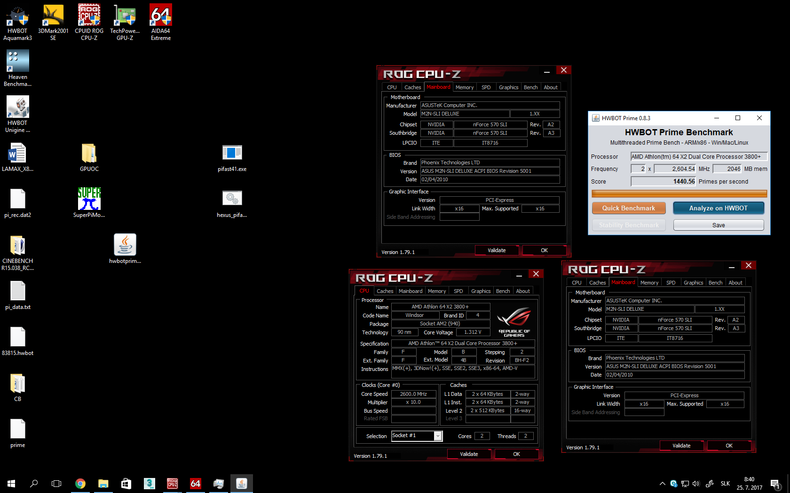This screenshot has height=493, width=790.
Task: Open LAMAX_X8 Word document icon
Action: [17, 158]
